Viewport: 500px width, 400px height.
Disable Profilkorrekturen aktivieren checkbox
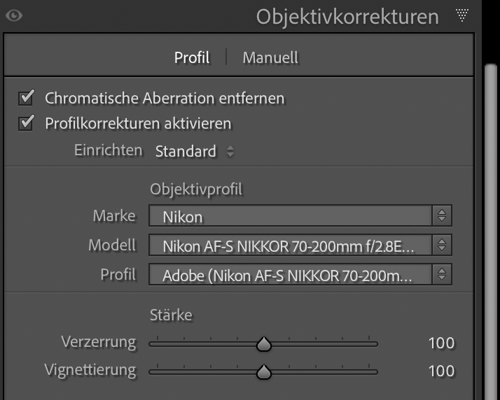click(27, 124)
